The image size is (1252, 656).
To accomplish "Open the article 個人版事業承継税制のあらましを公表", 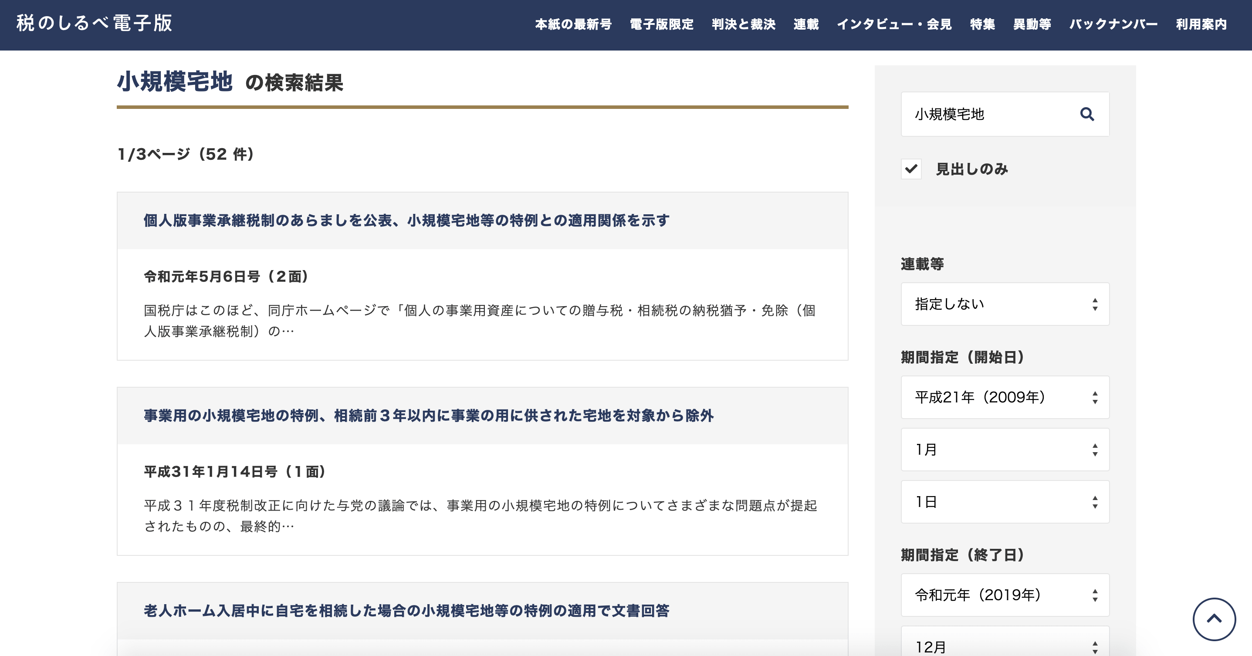I will click(x=406, y=220).
